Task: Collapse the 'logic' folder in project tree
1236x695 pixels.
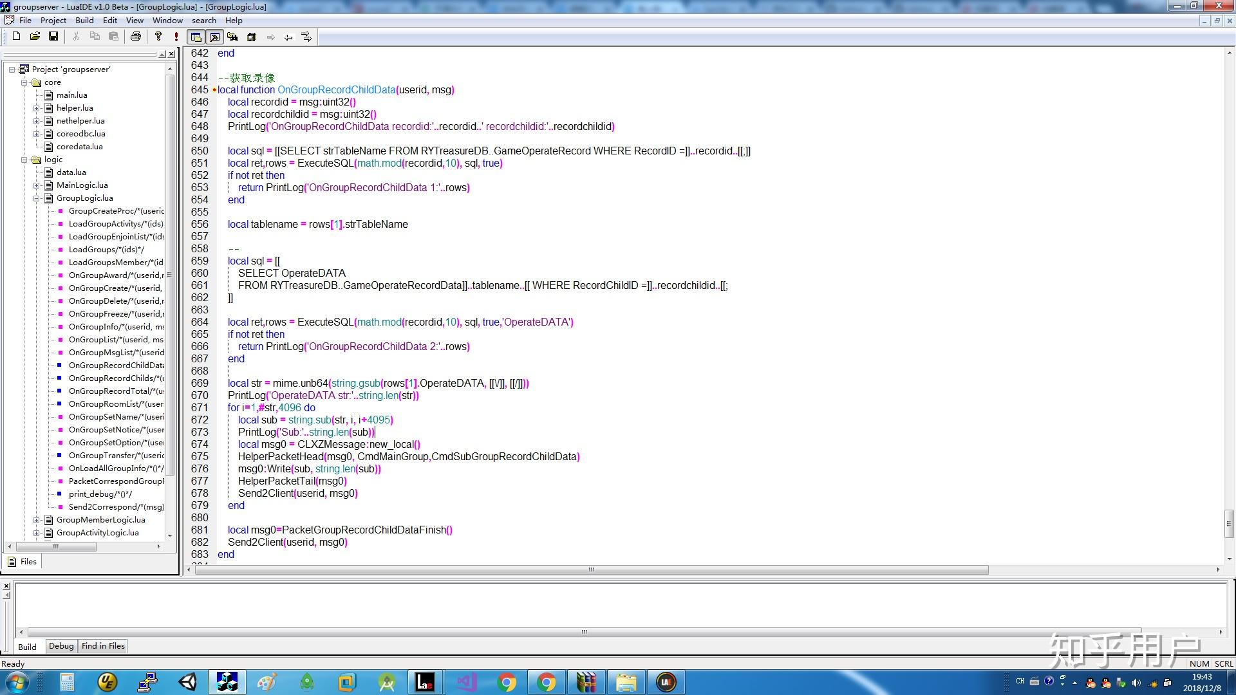Action: [24, 160]
